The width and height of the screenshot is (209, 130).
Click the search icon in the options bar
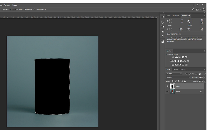tap(193, 9)
